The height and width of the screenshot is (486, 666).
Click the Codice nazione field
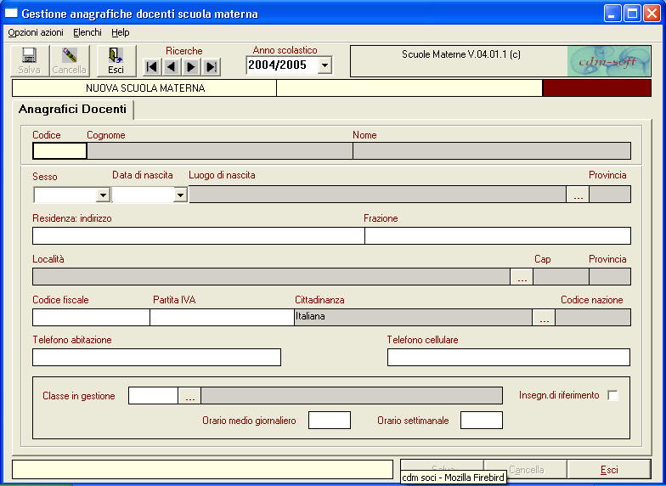click(x=593, y=318)
